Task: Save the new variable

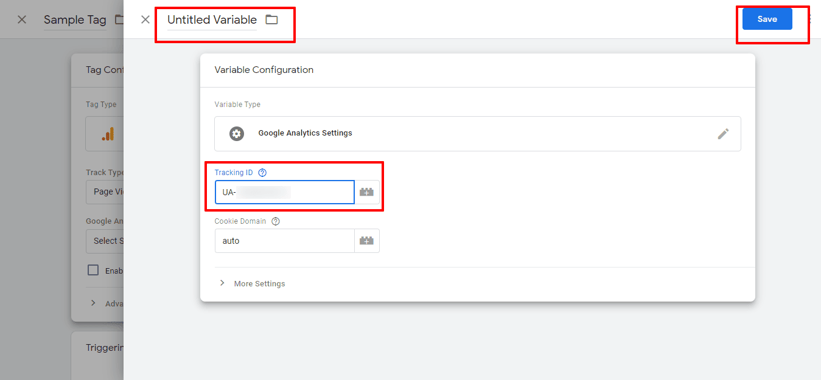Action: (767, 19)
